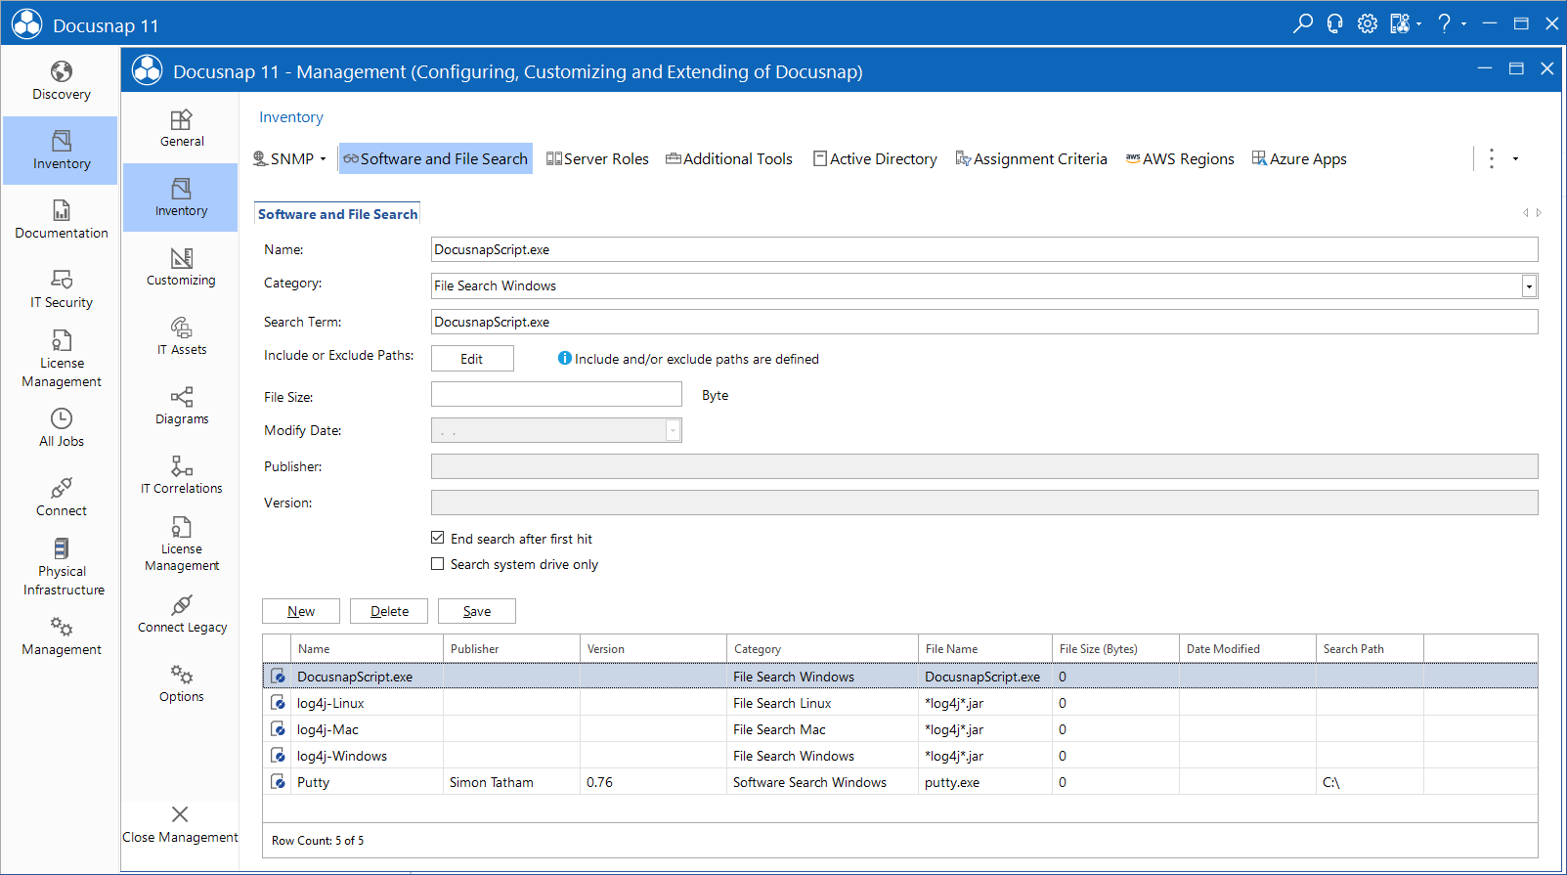Open Discovery in the main sidebar
Viewport: 1567px width, 875px height.
pos(61,81)
